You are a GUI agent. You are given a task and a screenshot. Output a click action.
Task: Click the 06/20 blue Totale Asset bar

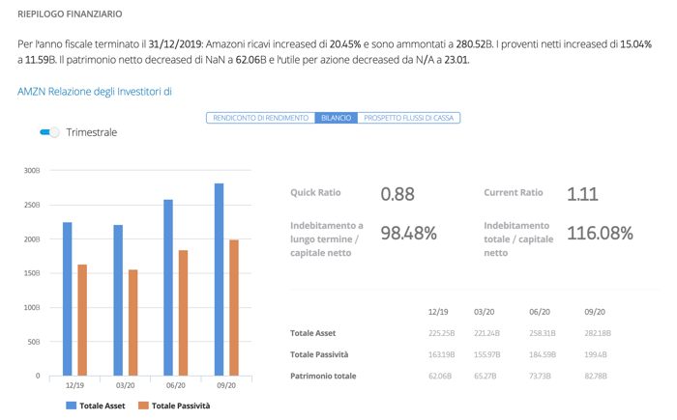tap(168, 288)
